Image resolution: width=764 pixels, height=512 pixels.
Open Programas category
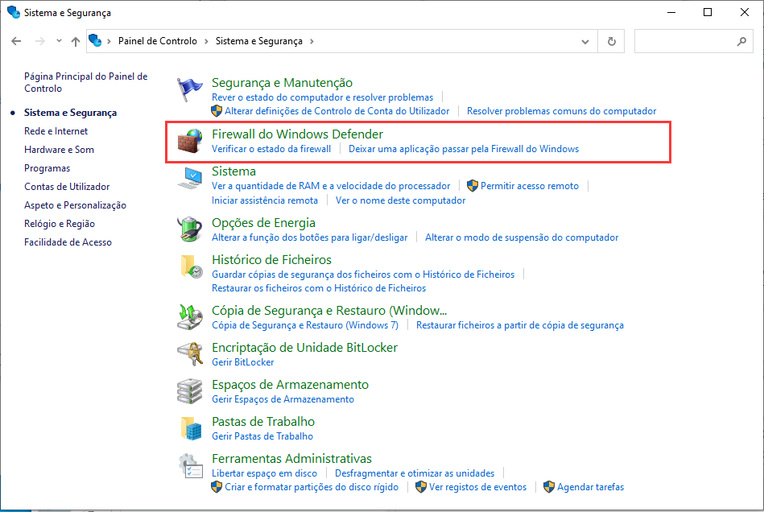click(x=47, y=168)
